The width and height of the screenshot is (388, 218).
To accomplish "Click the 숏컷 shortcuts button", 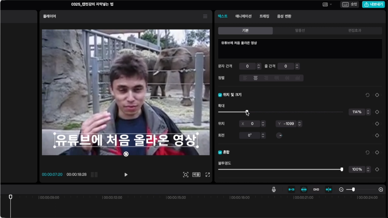I will coord(350,5).
